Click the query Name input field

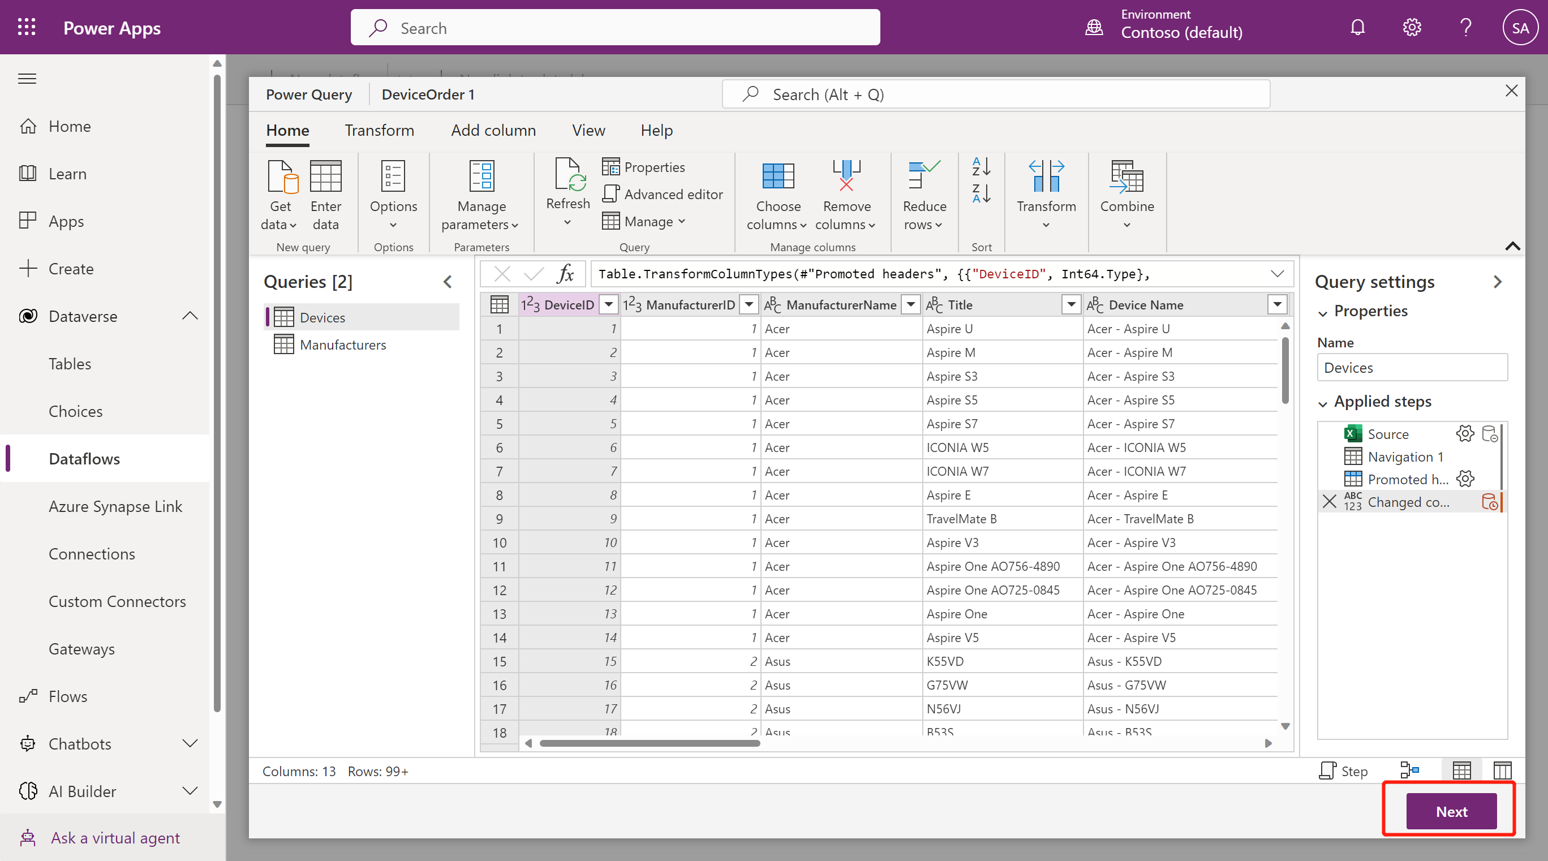point(1411,367)
